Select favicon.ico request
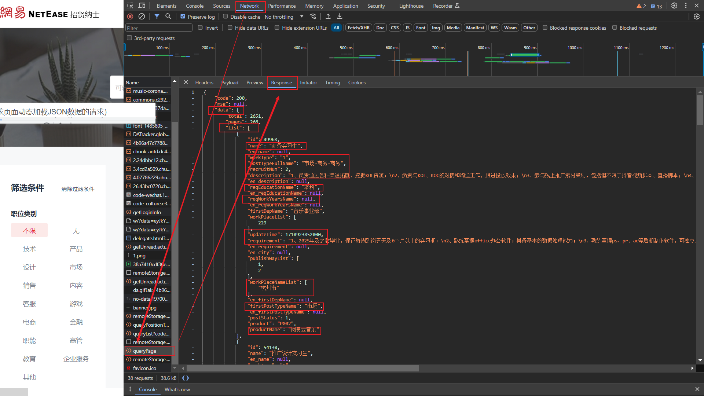The height and width of the screenshot is (396, 704). click(x=148, y=368)
